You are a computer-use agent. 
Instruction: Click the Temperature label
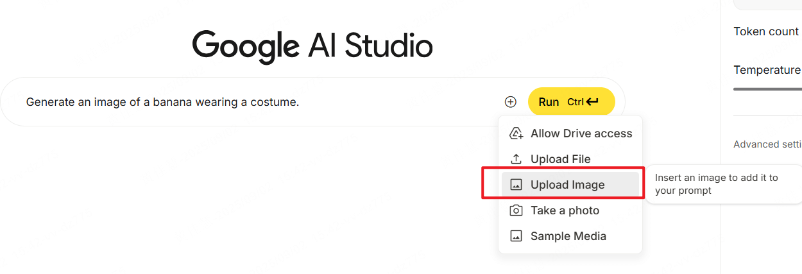click(767, 70)
